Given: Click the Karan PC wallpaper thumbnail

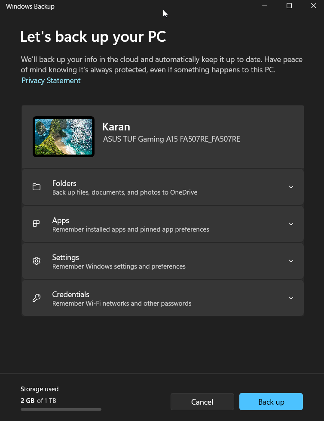Looking at the screenshot, I should point(64,136).
